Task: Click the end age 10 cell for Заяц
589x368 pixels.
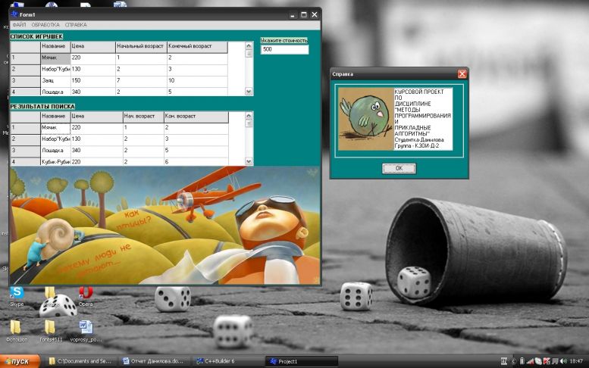Action: [197, 81]
